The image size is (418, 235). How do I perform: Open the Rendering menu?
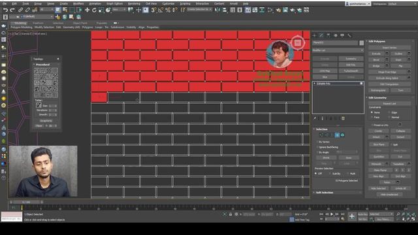point(134,4)
